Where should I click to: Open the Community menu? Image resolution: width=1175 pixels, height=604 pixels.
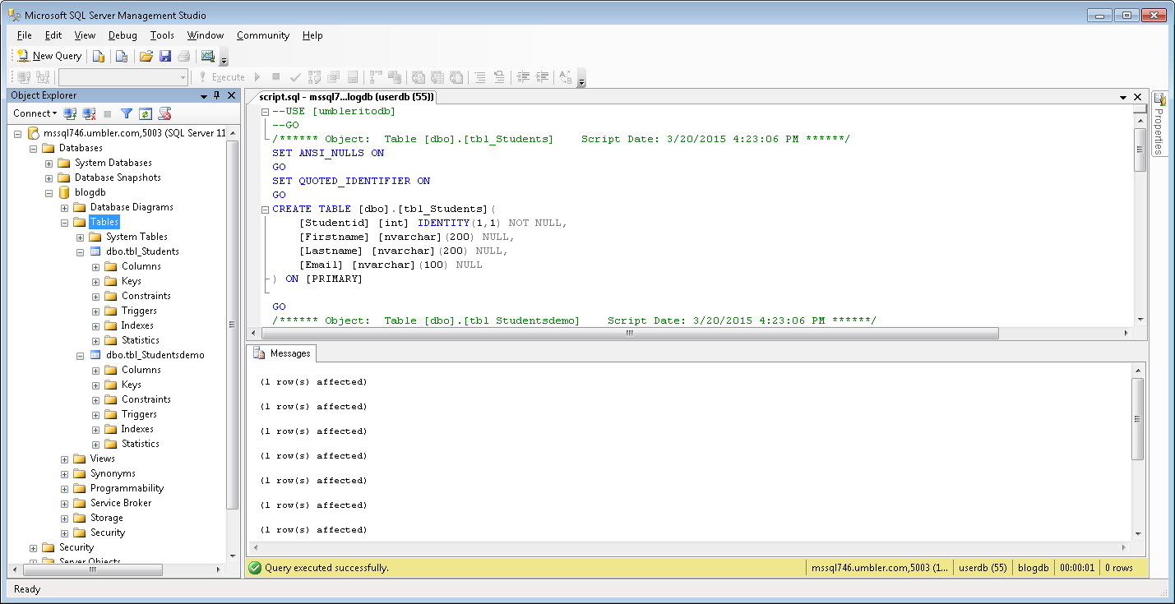tap(263, 35)
